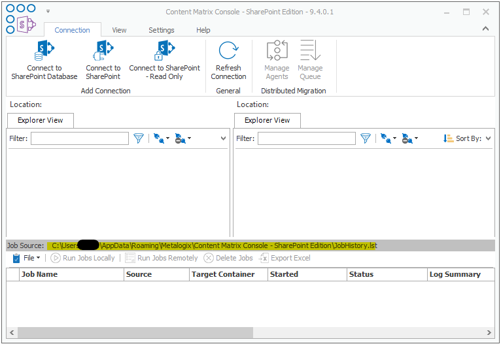The width and height of the screenshot is (501, 346).
Task: Focus the right pane Filter text field
Action: point(307,138)
